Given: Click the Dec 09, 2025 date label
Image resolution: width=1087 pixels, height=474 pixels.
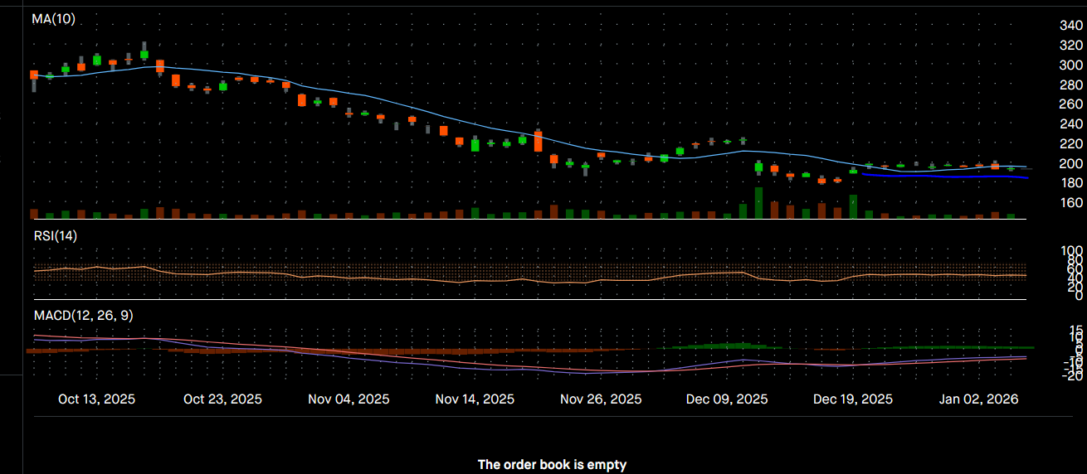Looking at the screenshot, I should 727,399.
